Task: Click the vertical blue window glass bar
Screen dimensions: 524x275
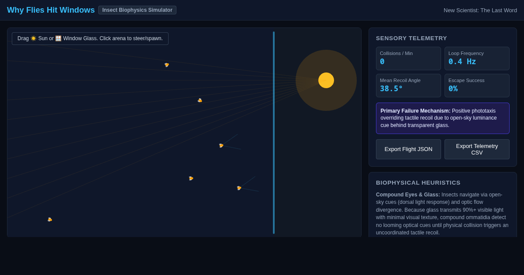Action: pos(274,133)
